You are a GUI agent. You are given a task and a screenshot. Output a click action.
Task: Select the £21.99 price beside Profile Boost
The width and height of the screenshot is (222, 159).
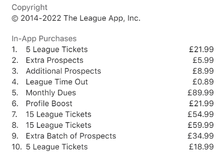coord(201,104)
